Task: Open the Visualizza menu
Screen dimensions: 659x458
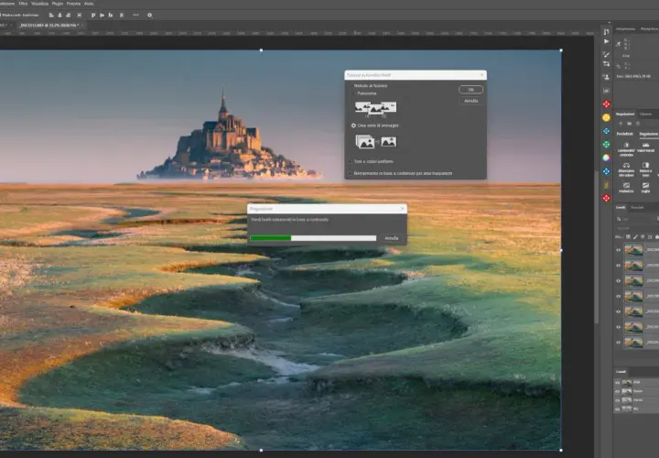Action: click(40, 4)
